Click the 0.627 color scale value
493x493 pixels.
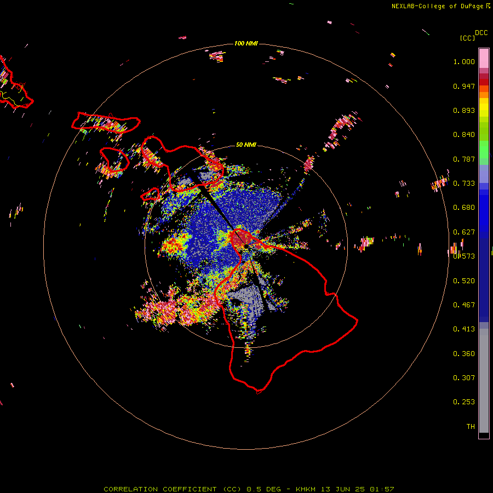(464, 232)
